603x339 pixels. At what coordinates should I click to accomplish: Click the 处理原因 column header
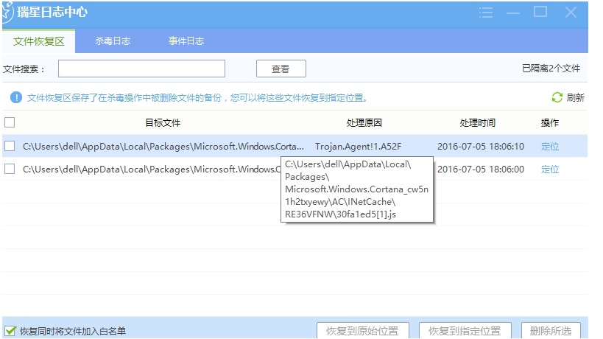coord(364,123)
